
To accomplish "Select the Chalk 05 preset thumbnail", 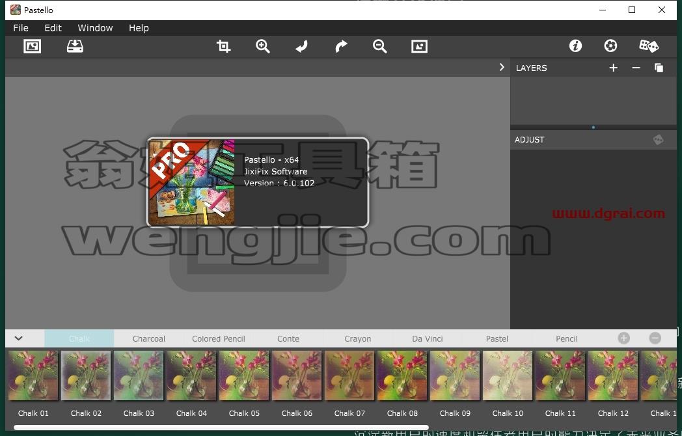I will click(244, 375).
